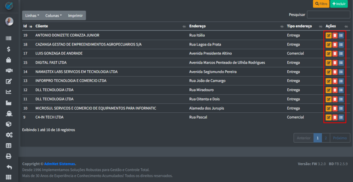Click the green Incluir button
The width and height of the screenshot is (353, 182).
[339, 4]
